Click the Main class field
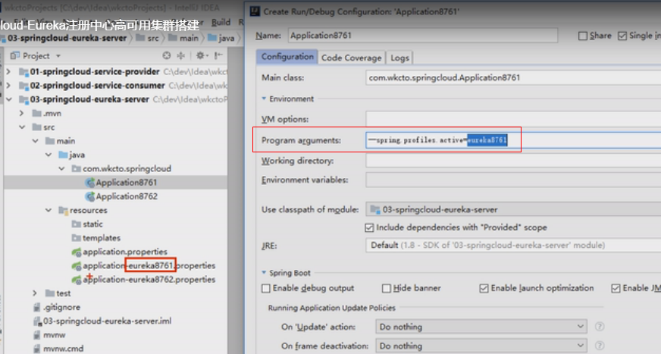The width and height of the screenshot is (661, 354). click(513, 77)
